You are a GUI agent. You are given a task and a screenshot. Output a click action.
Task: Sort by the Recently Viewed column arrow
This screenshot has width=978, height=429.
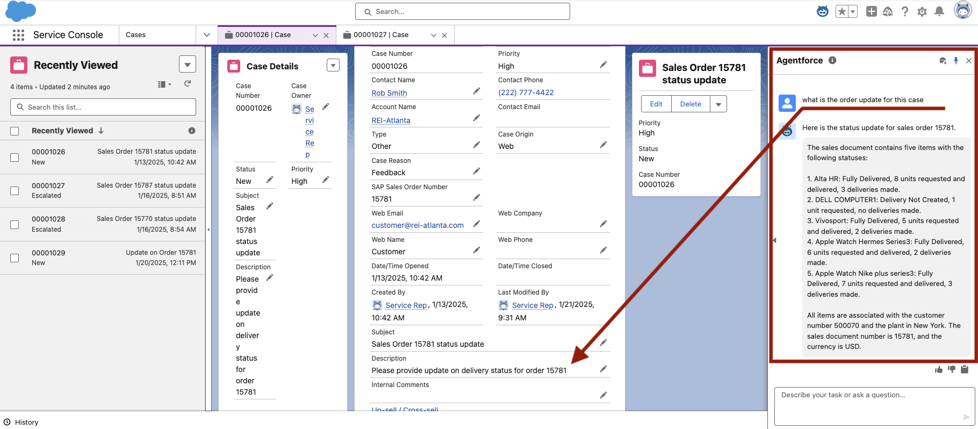pos(101,131)
